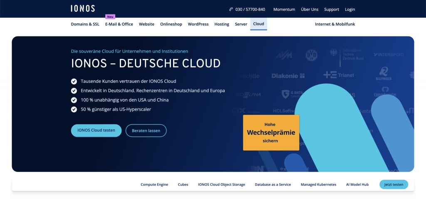426x201 pixels.
Task: Click the HCLSoftware logo
Action: click(284, 111)
